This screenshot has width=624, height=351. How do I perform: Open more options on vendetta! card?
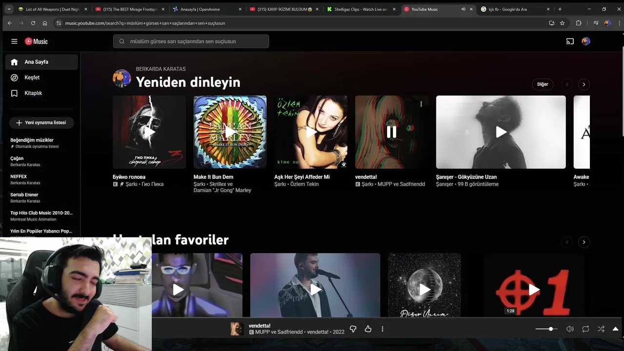[x=421, y=104]
